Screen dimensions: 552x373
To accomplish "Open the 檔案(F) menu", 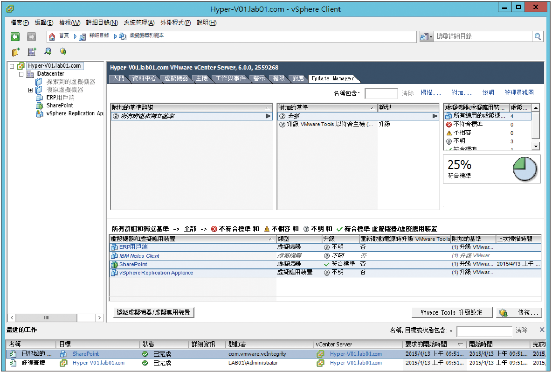I will 20,22.
